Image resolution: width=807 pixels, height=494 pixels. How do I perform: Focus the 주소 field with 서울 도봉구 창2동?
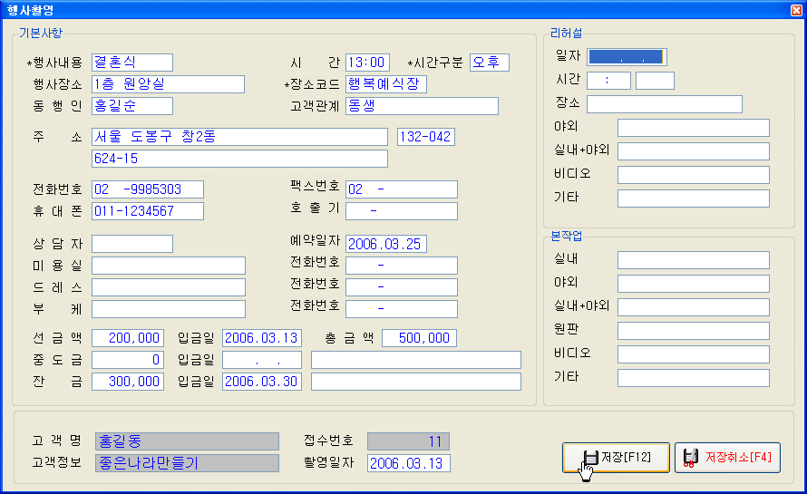point(240,137)
